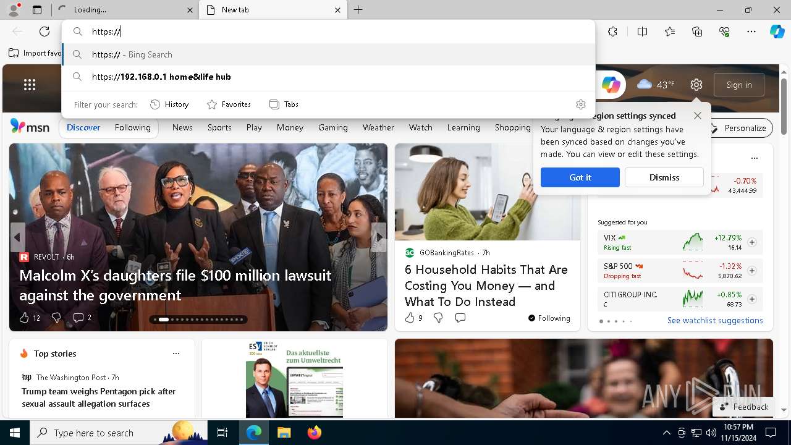The image size is (791, 445).
Task: Select the Discover tab
Action: click(83, 127)
